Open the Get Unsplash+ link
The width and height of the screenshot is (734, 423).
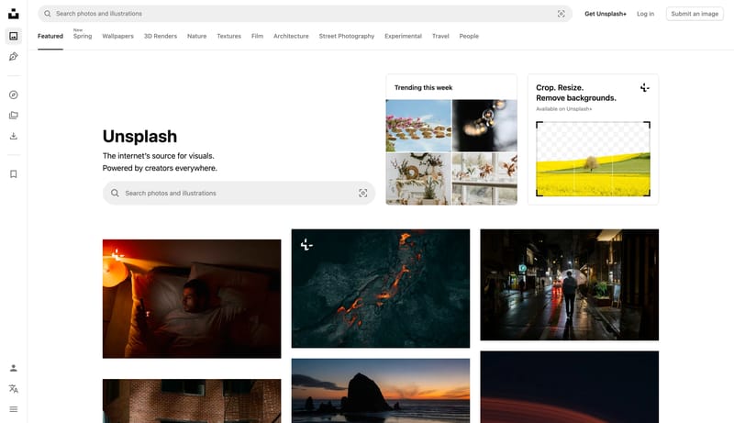pyautogui.click(x=606, y=14)
